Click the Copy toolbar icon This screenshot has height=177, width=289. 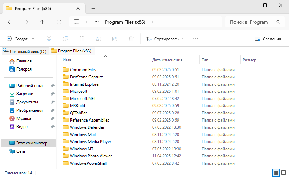coord(65,39)
